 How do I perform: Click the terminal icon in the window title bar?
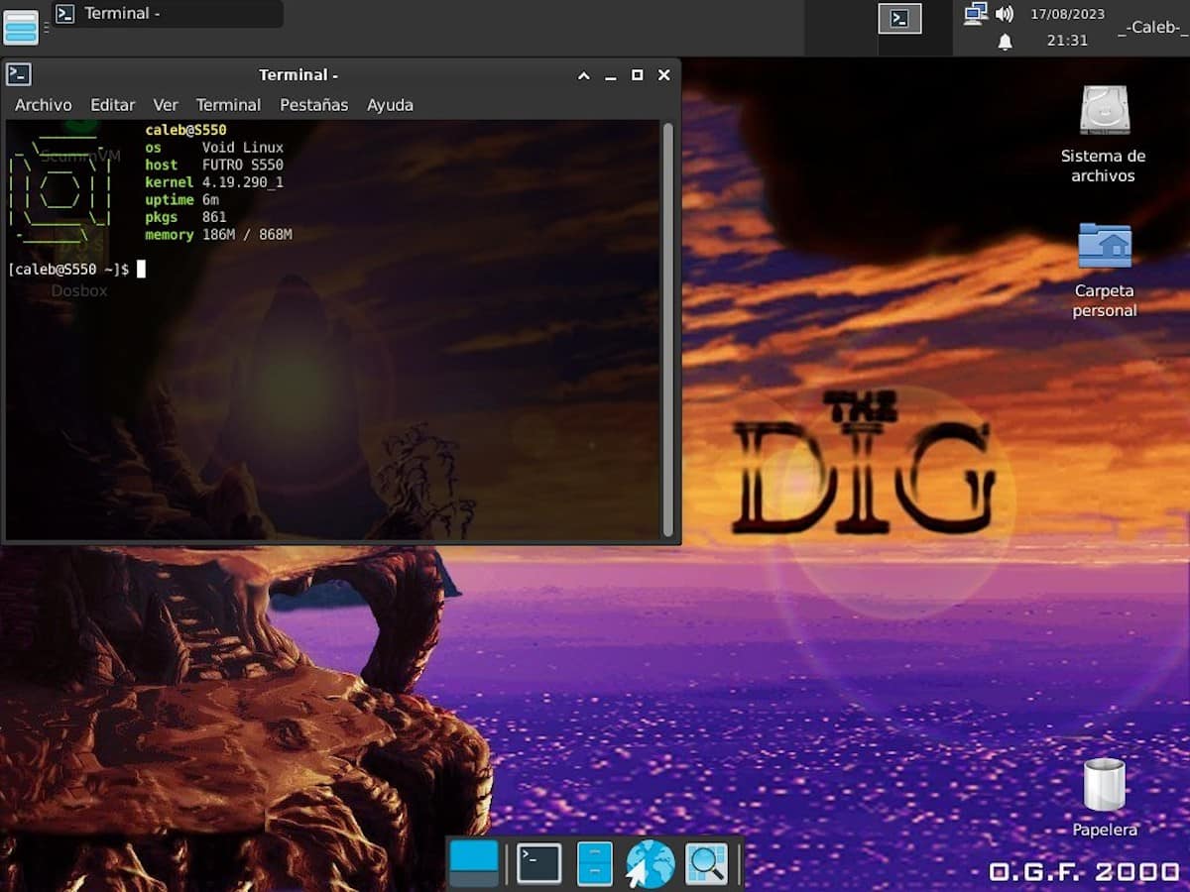19,74
